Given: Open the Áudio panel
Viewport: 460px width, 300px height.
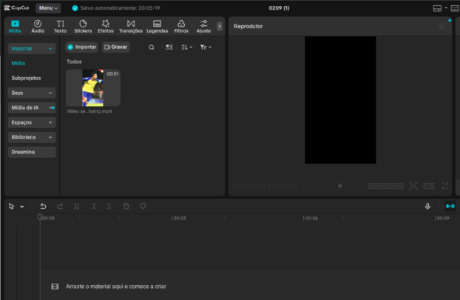Looking at the screenshot, I should pyautogui.click(x=38, y=27).
